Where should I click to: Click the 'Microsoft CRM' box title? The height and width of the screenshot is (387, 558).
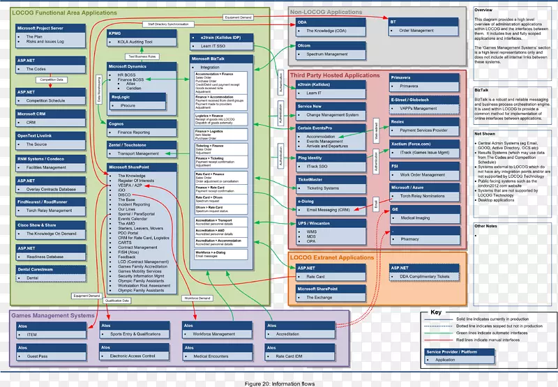pos(31,114)
